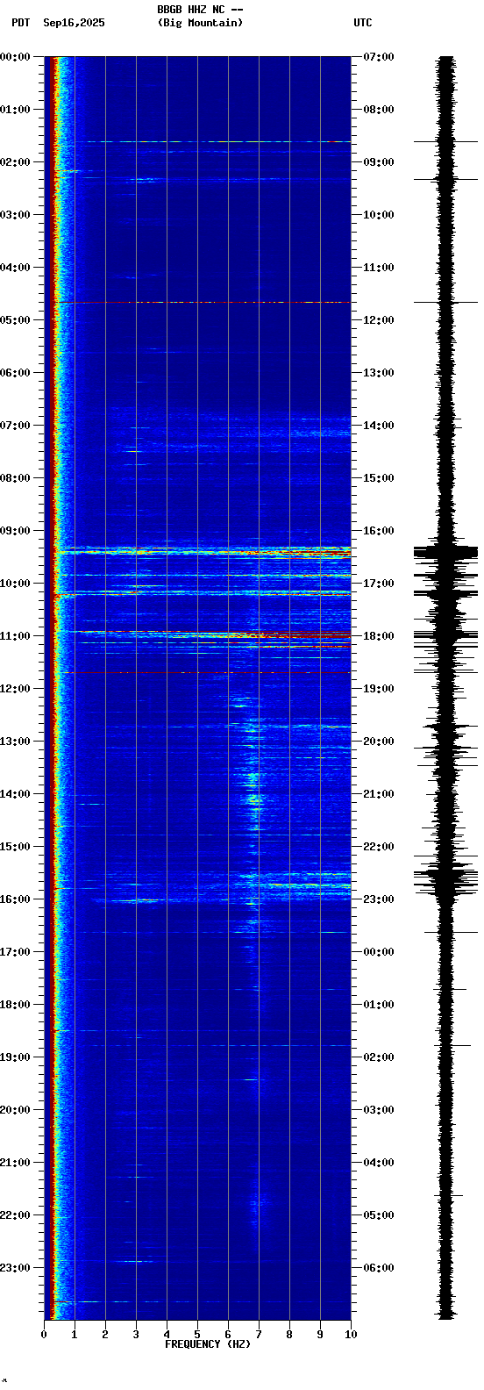The height and width of the screenshot is (1390, 484).
Task: Click the UTC '05:00' time tick label
Action: click(x=379, y=1215)
